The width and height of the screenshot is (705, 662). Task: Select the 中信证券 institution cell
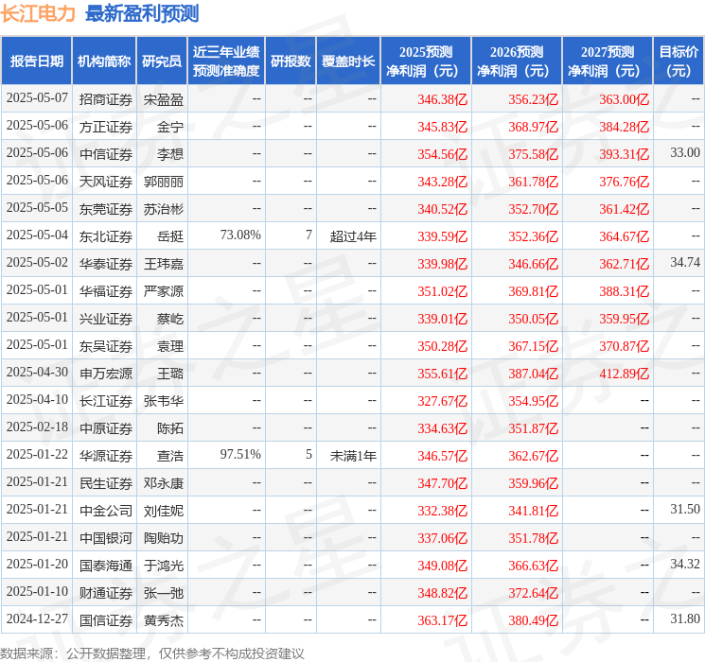[x=106, y=154]
